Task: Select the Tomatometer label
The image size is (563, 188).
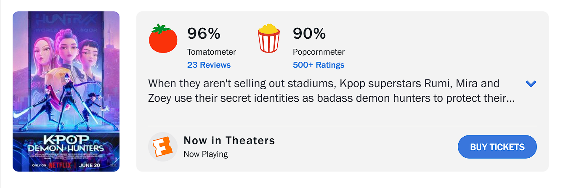Action: 211,52
